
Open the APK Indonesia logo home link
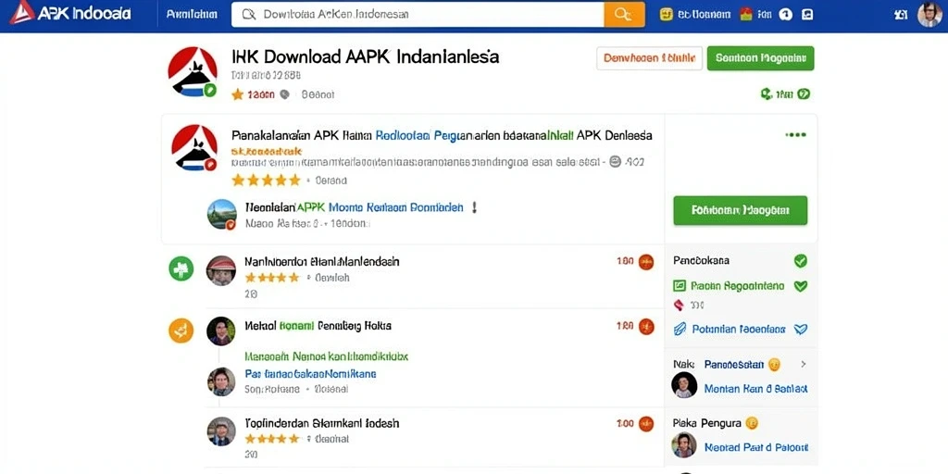click(70, 14)
